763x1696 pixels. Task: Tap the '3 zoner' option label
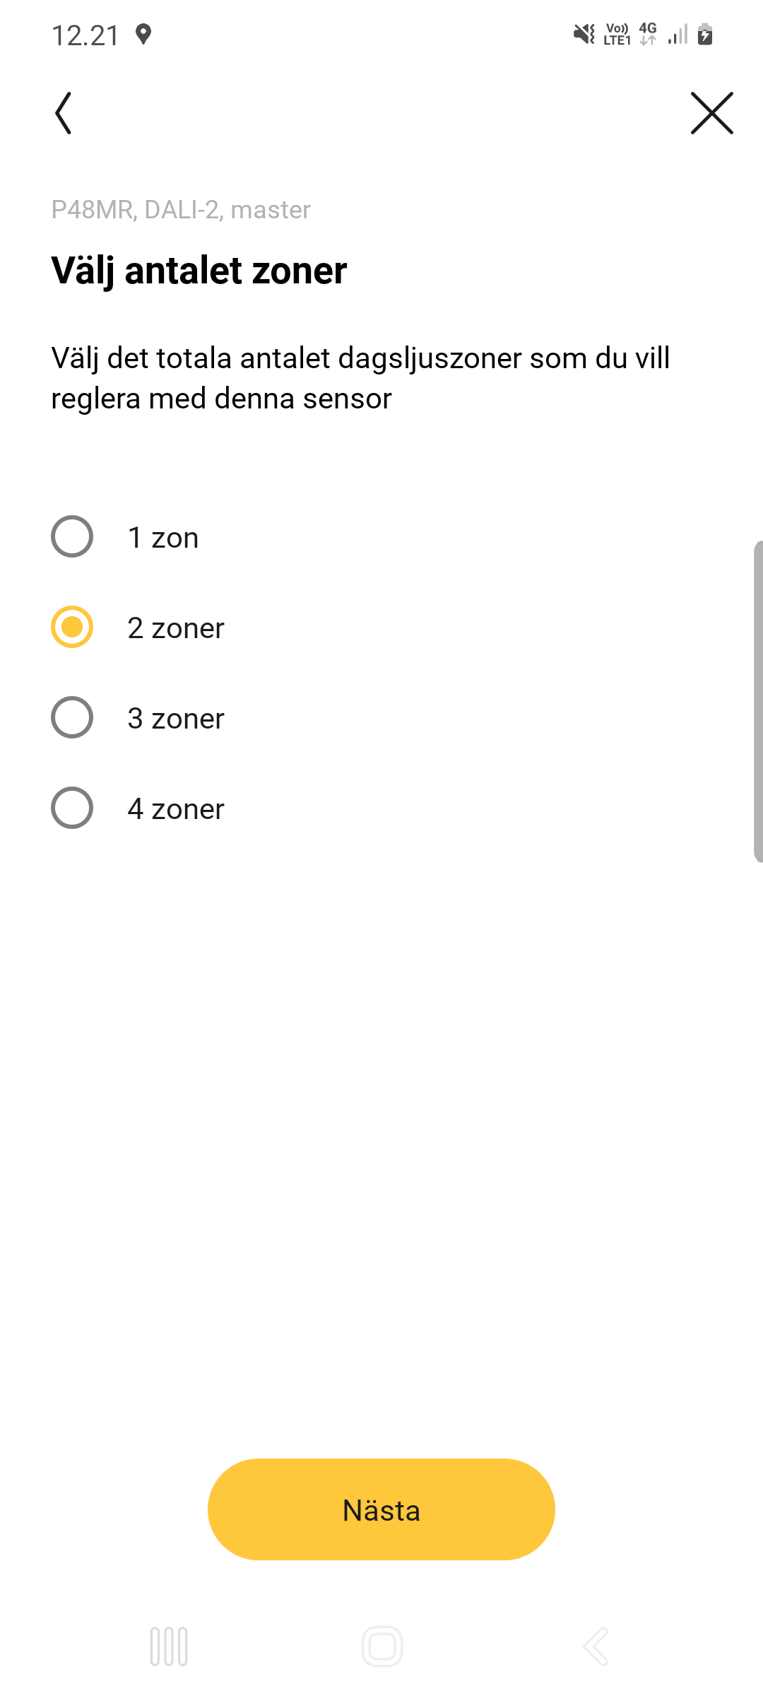coord(176,719)
